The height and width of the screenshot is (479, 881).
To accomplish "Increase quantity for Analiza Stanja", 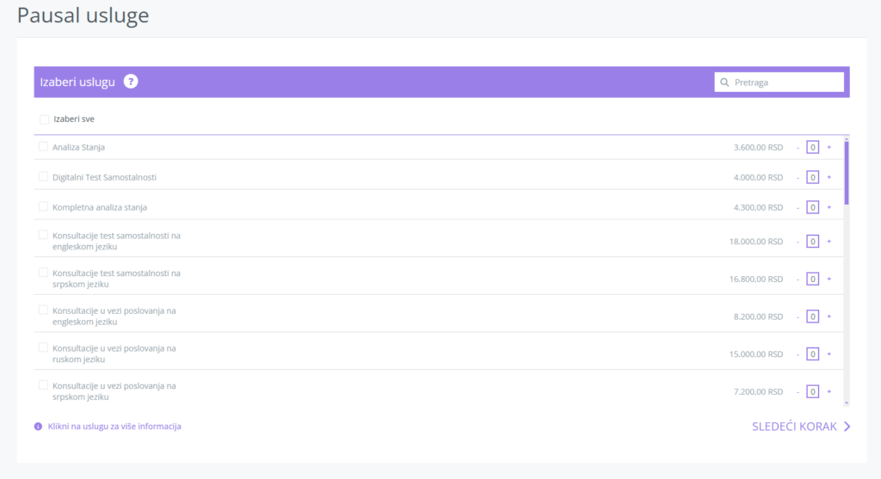I will click(x=829, y=147).
